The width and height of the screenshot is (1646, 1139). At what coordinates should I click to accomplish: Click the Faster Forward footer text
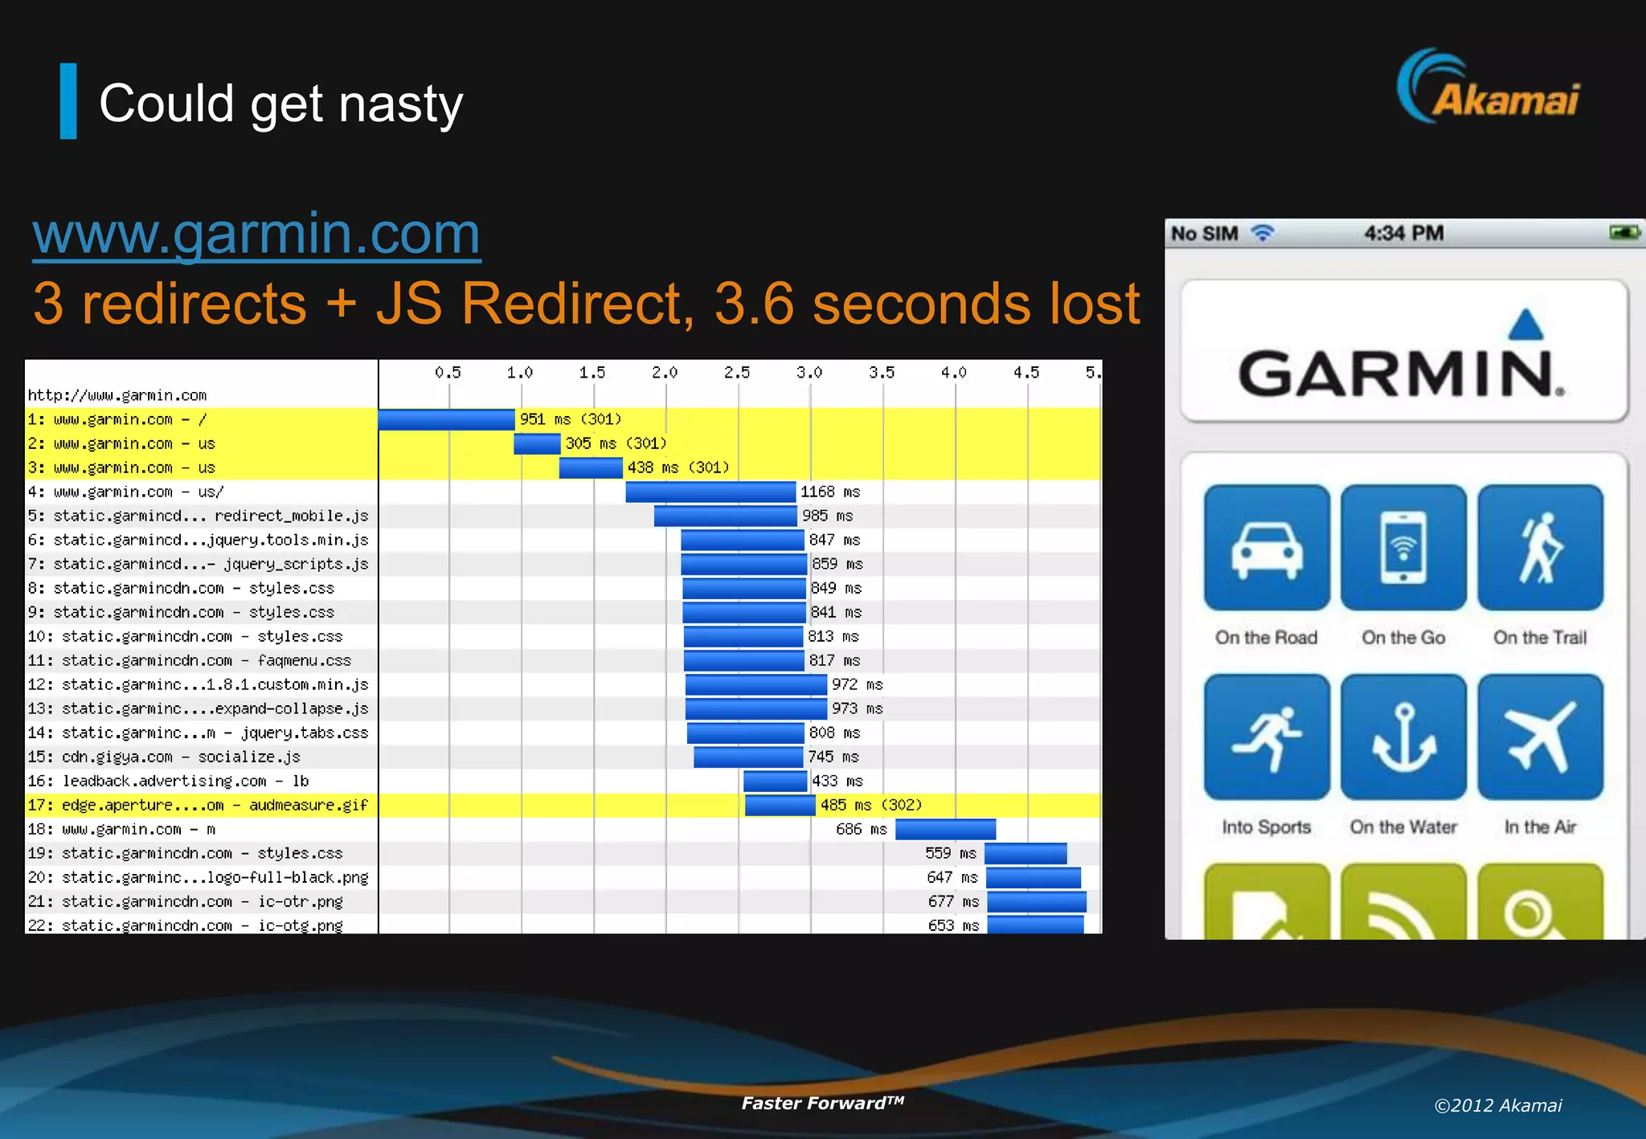pos(822,1103)
